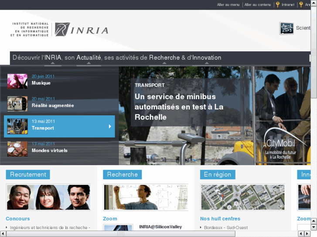Screen dimensions: 317x237
Task: Click the '20 mai 2011' date text
Action: (43, 99)
